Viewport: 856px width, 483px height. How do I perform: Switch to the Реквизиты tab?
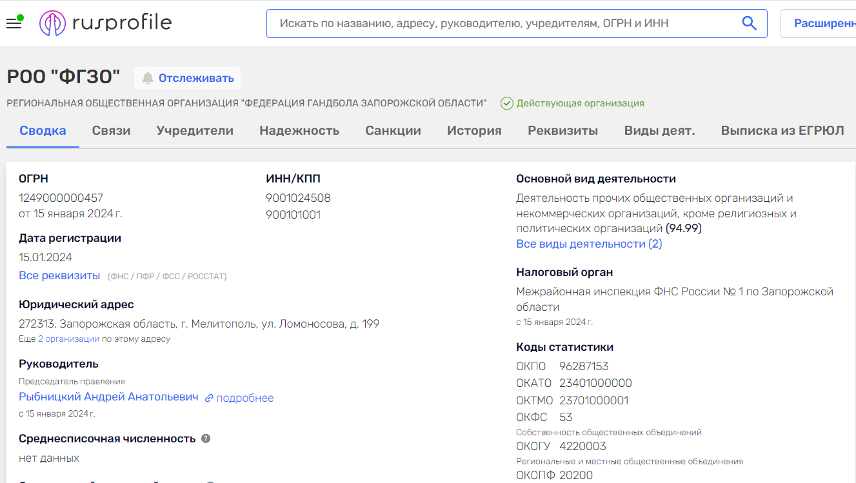click(x=562, y=130)
